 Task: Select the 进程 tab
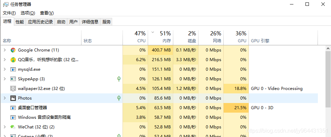7,21
